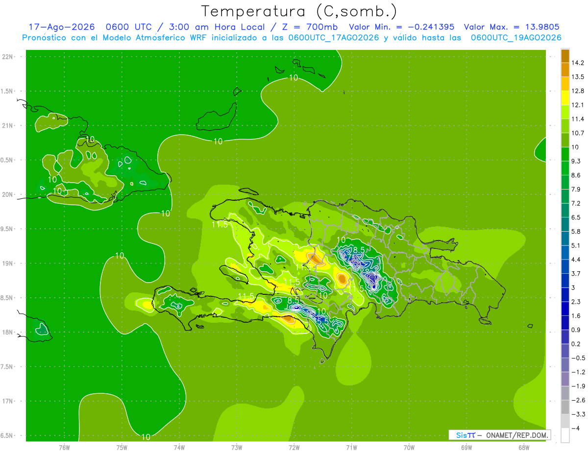Click the '76W' longitude label
588x454 pixels.
pos(64,448)
